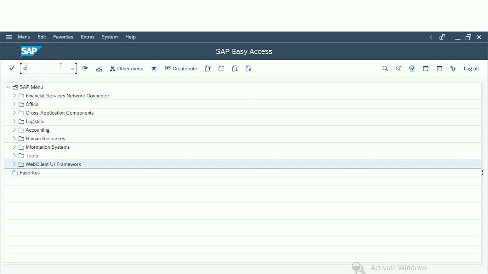Expand the Cross-Application Components node
Image resolution: width=488 pixels, height=274 pixels.
[x=14, y=113]
